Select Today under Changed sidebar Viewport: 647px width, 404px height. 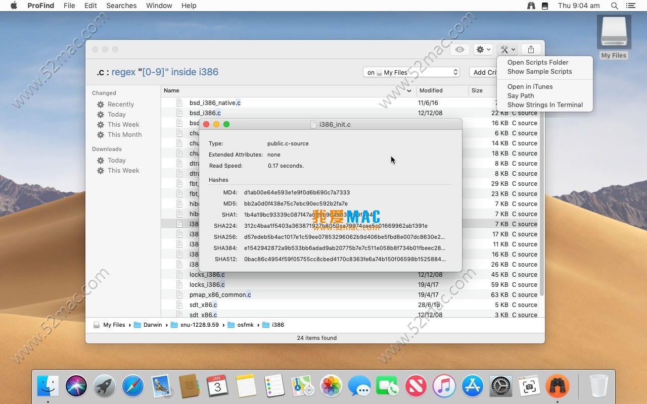(117, 114)
